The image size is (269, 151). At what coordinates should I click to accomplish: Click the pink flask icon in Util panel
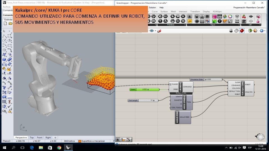point(258,21)
